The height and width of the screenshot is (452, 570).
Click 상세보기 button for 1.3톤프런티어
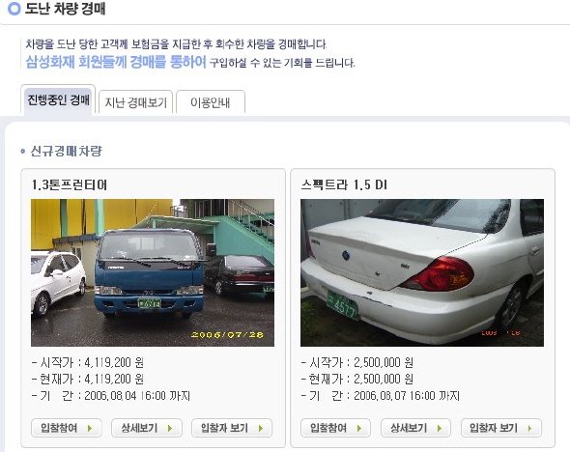(147, 428)
